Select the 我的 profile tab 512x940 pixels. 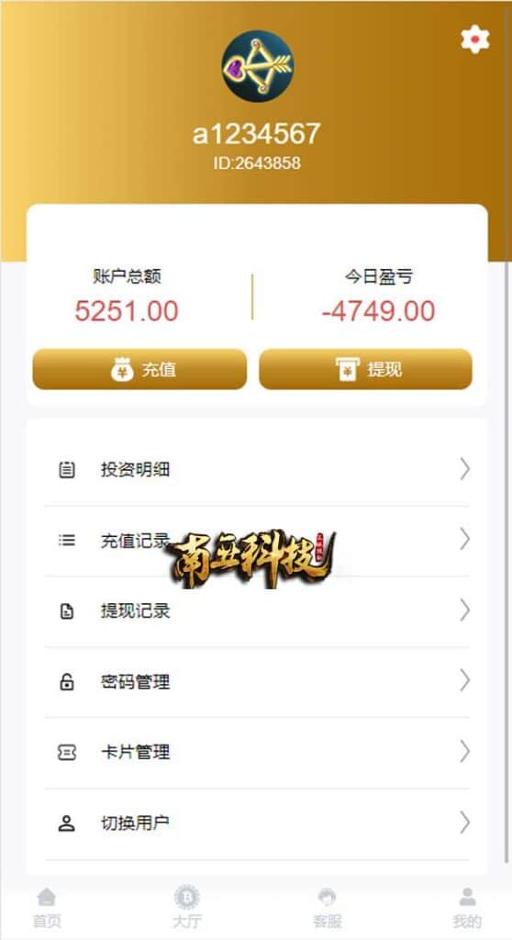point(467,908)
